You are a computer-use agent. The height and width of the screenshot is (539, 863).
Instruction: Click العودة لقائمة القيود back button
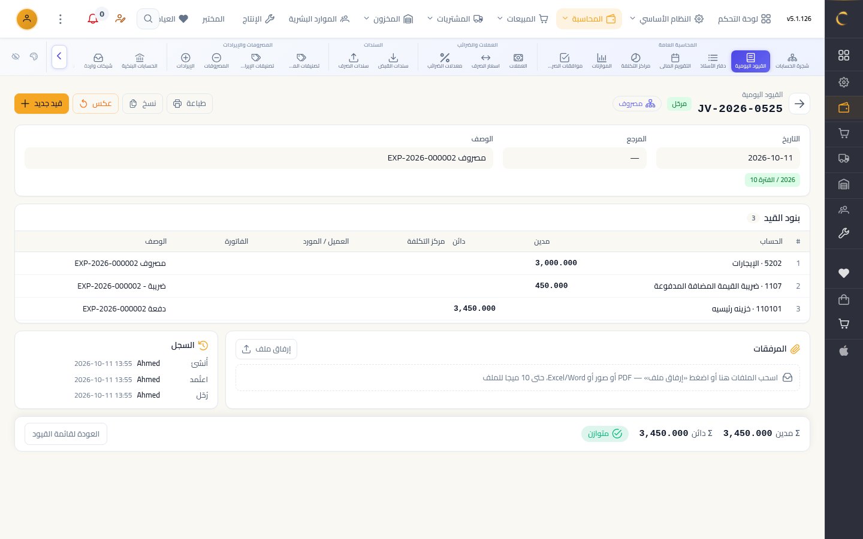click(x=66, y=434)
